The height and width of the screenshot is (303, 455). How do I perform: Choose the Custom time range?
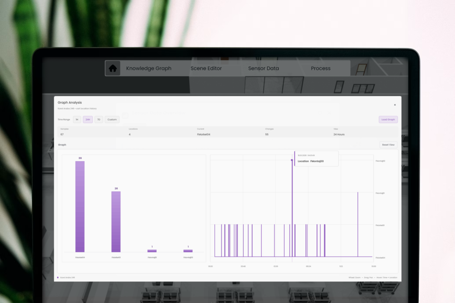click(x=112, y=120)
